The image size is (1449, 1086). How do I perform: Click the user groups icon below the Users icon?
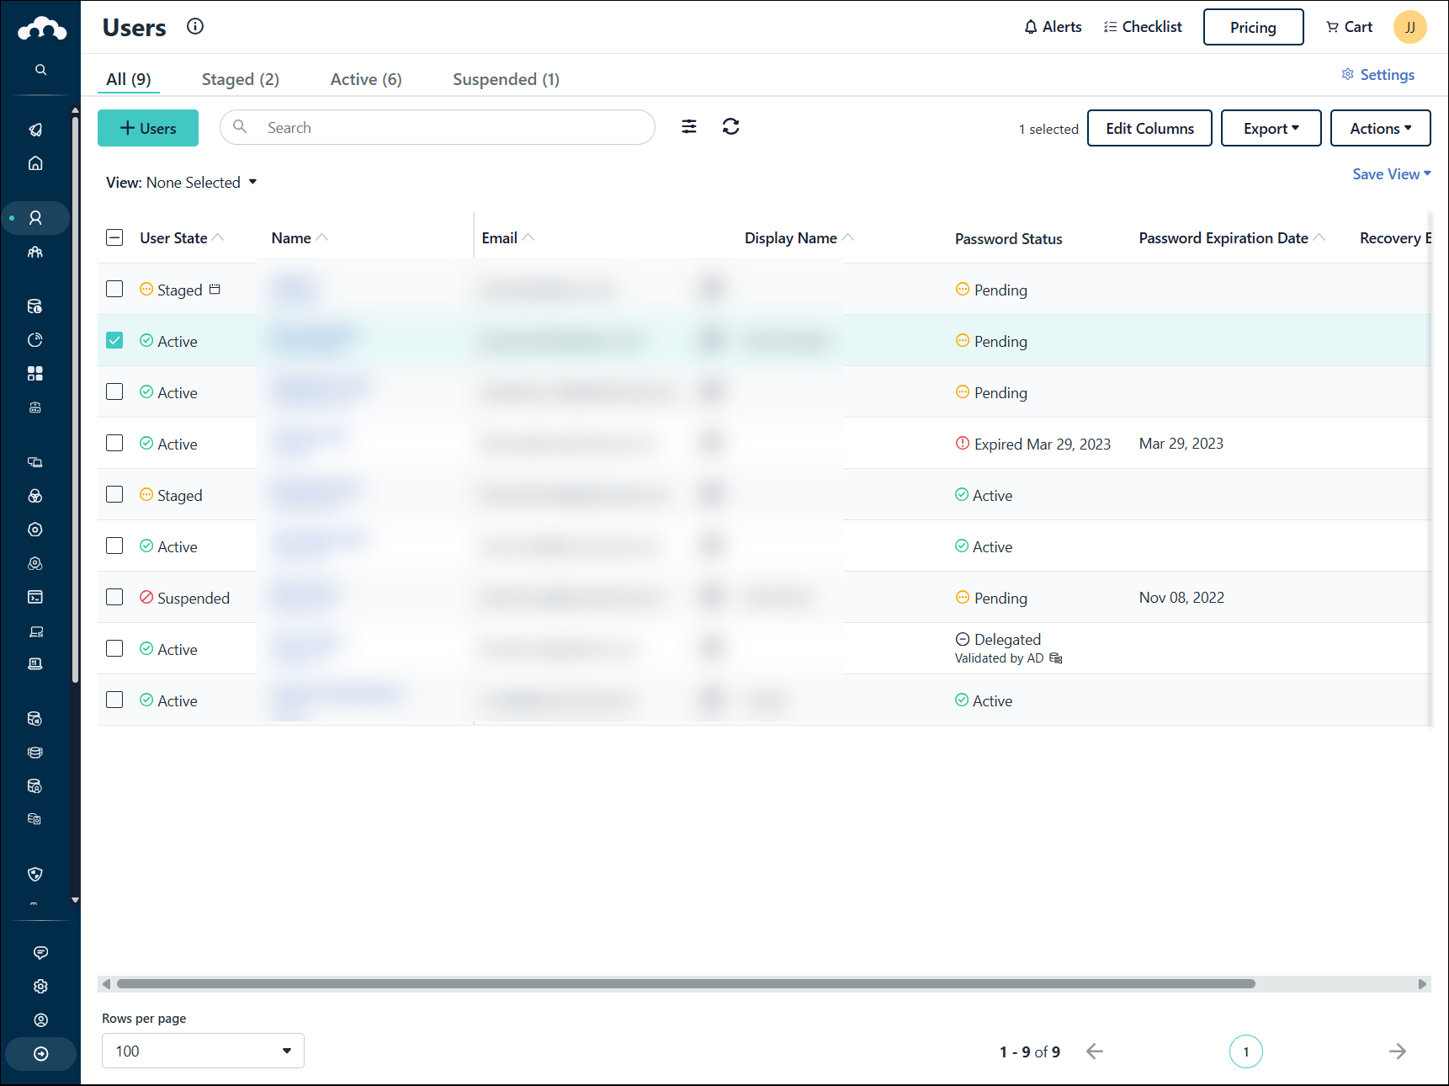(35, 252)
